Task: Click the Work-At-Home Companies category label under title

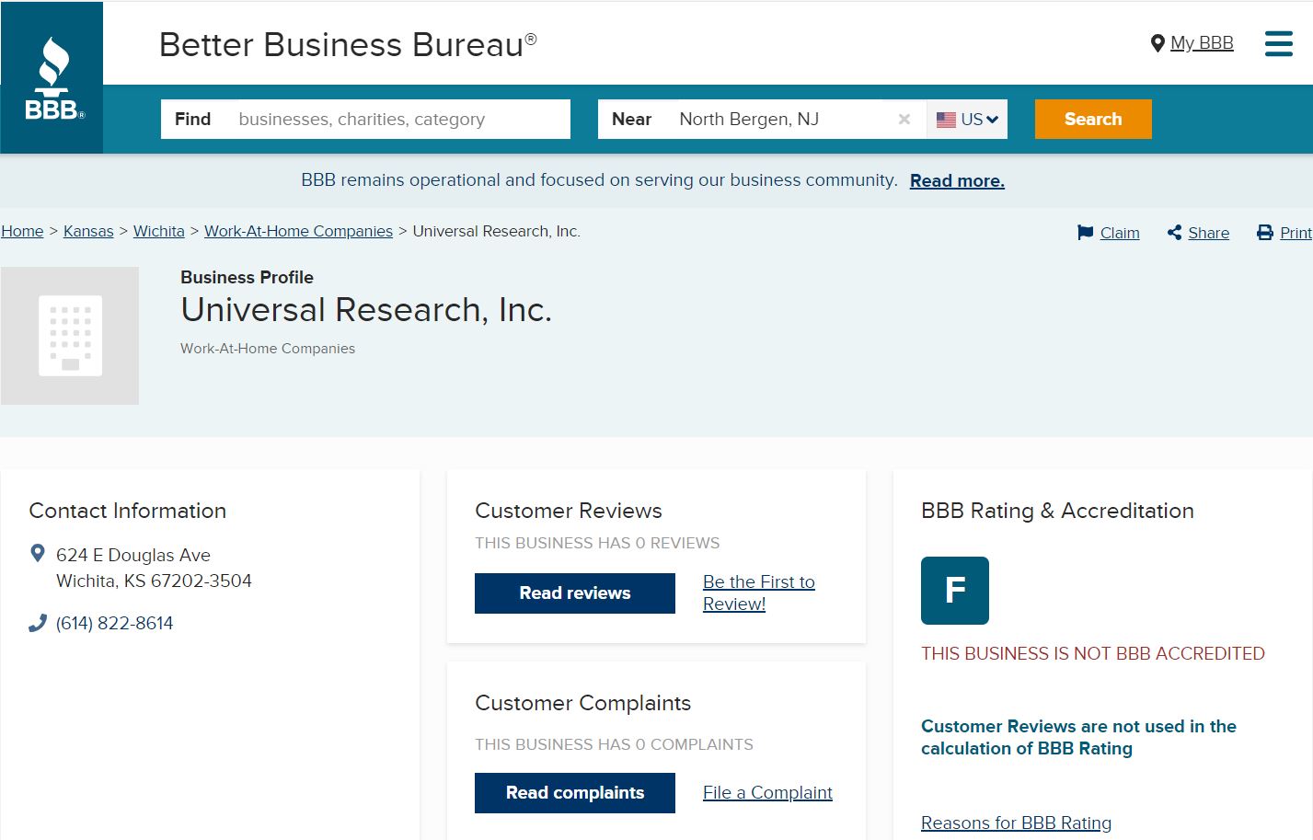Action: 268,349
